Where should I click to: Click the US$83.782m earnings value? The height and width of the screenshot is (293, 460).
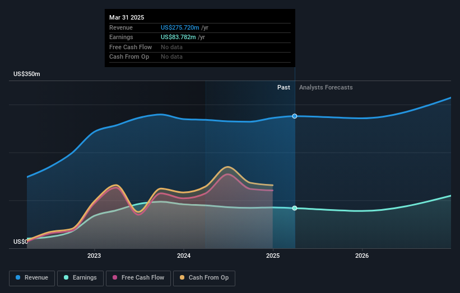coord(178,37)
